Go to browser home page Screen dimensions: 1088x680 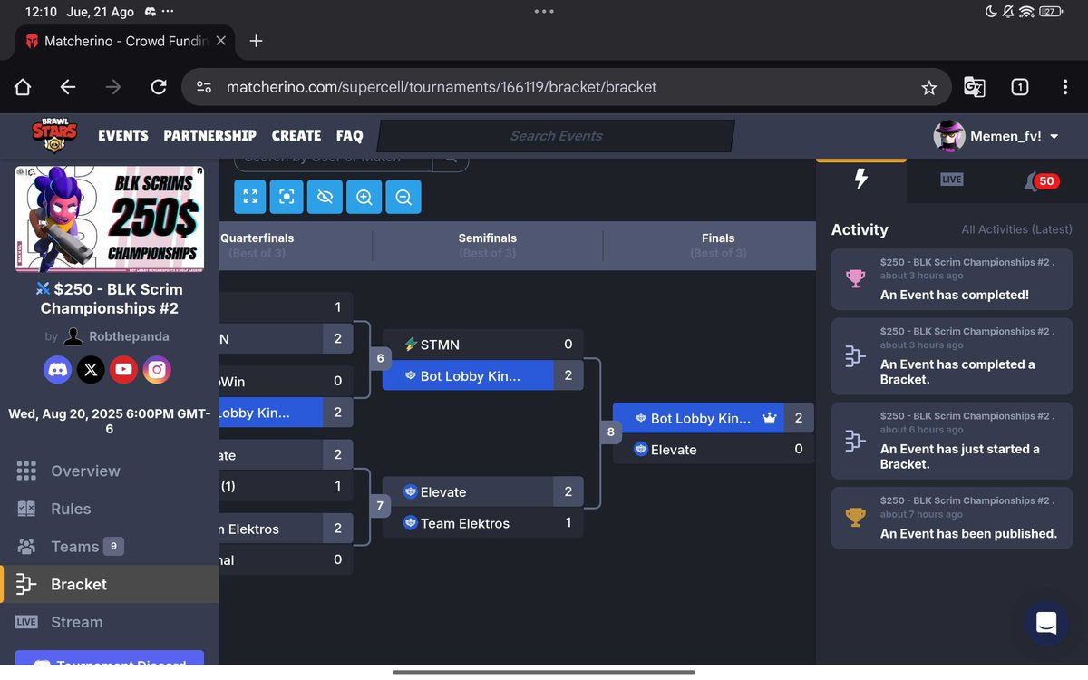click(x=23, y=87)
